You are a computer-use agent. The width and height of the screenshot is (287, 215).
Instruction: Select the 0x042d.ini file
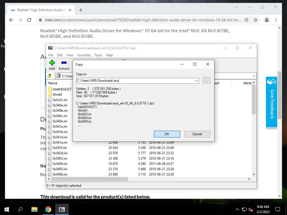pyautogui.click(x=58, y=153)
